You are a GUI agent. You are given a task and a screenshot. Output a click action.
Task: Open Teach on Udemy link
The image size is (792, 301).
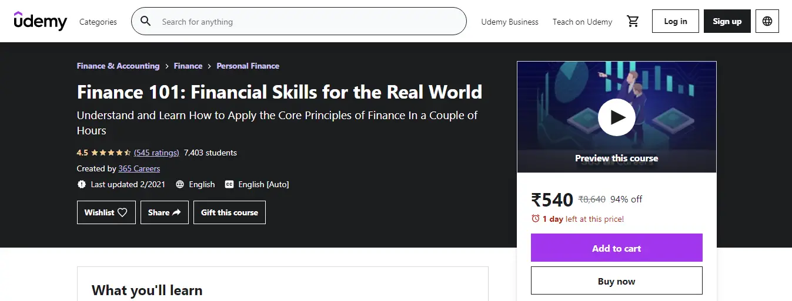click(582, 22)
